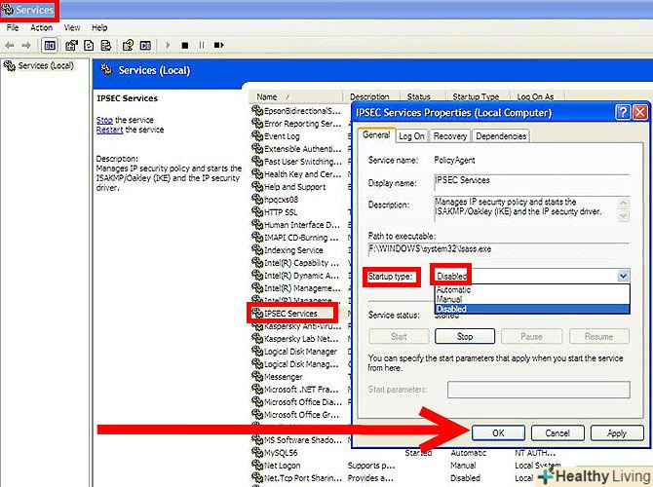Click the Description scroll up arrow
Viewport: 653px width, 487px height.
623,204
